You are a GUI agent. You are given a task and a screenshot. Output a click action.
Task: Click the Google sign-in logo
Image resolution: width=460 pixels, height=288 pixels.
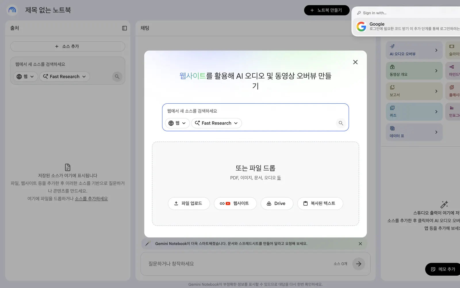[361, 26]
